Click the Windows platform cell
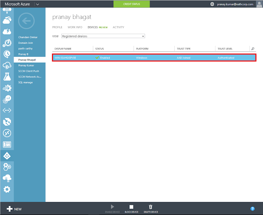The image size is (263, 215). pyautogui.click(x=141, y=58)
